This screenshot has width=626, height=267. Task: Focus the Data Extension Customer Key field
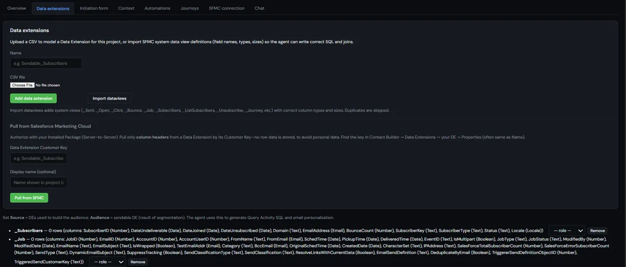[38, 158]
